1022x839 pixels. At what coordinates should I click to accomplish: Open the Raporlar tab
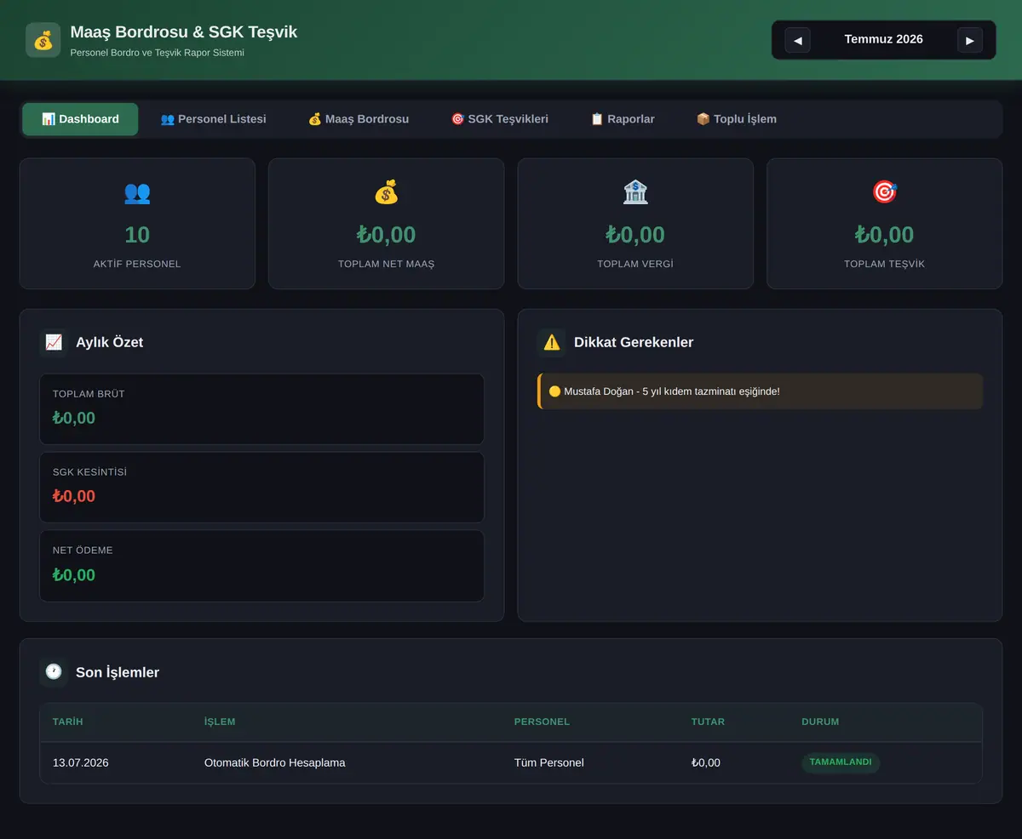pyautogui.click(x=623, y=119)
